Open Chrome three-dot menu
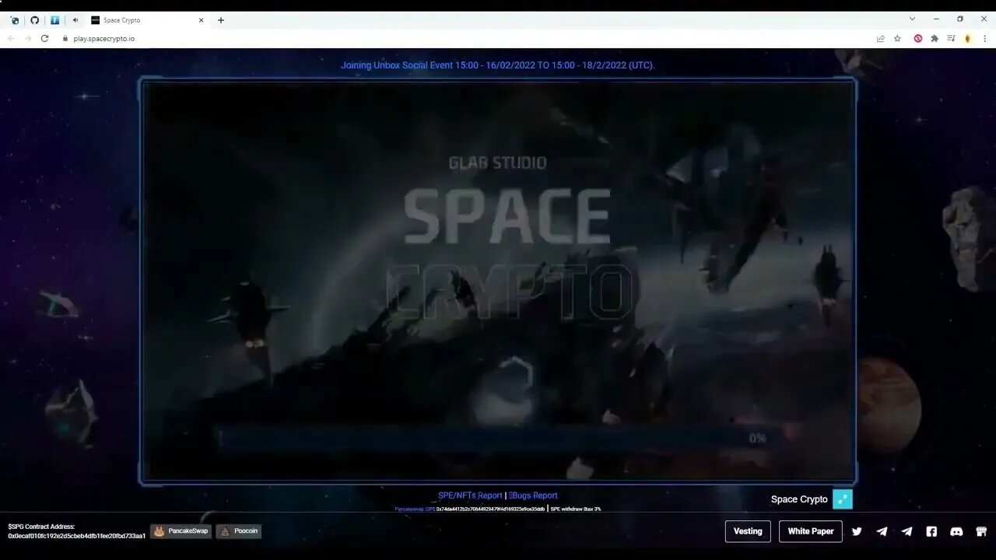 tap(984, 38)
